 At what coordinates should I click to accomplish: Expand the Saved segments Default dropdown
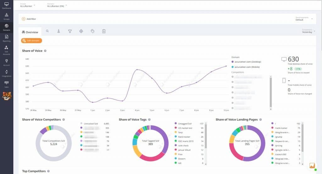point(304,19)
